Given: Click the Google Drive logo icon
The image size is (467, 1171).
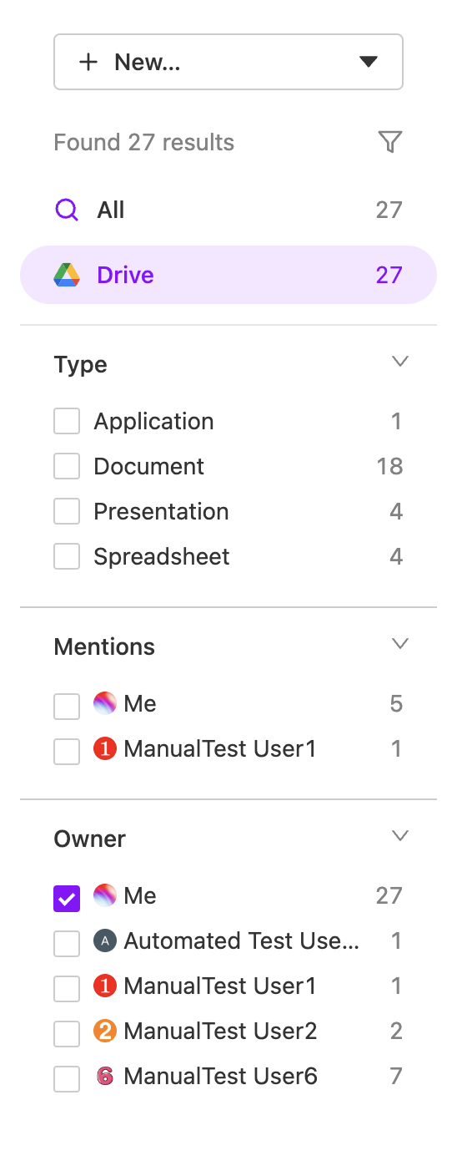Looking at the screenshot, I should [x=67, y=275].
